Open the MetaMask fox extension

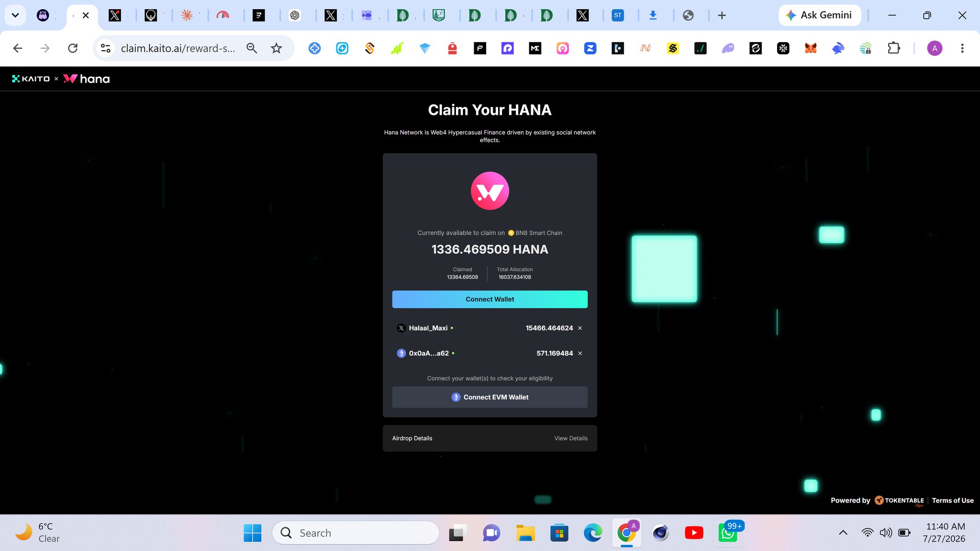tap(811, 48)
